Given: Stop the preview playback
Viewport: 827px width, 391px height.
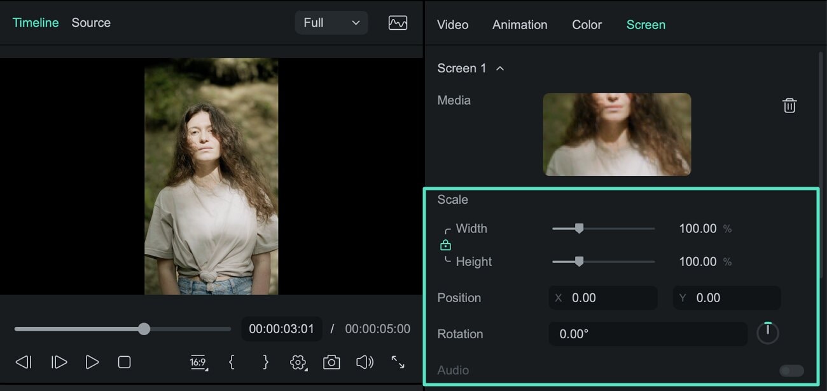Looking at the screenshot, I should pyautogui.click(x=124, y=362).
